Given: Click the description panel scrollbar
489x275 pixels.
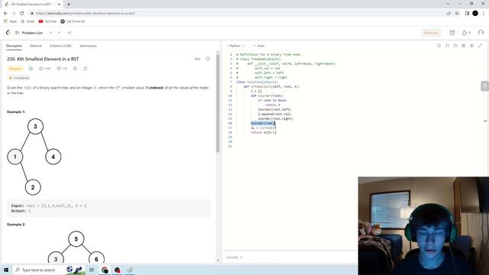Looking at the screenshot, I should pos(218,103).
